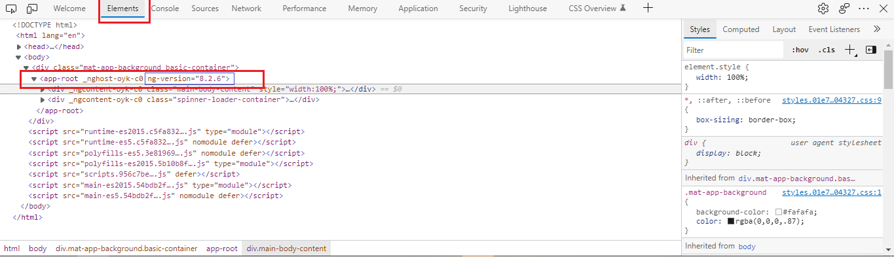Expand the spinner-loader-container div node
894x257 pixels.
[43, 100]
